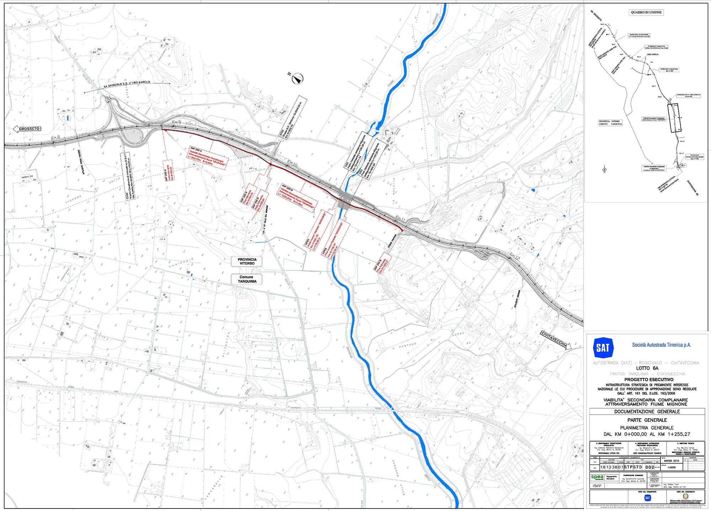
Task: Click 'S4 SVINCOLO S.S. n°1 BIS AURELIA' label
Action: [x=127, y=84]
